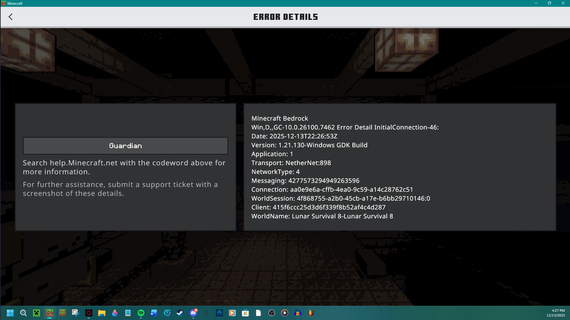Click the WorldName line in error details
The width and height of the screenshot is (570, 320).
tap(322, 216)
